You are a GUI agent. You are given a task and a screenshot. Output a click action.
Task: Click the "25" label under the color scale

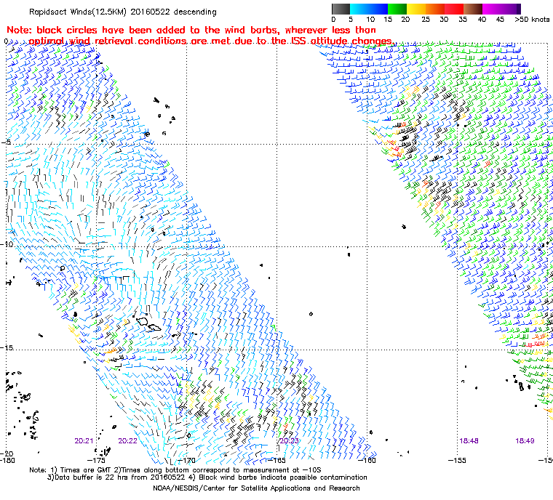coord(426,20)
